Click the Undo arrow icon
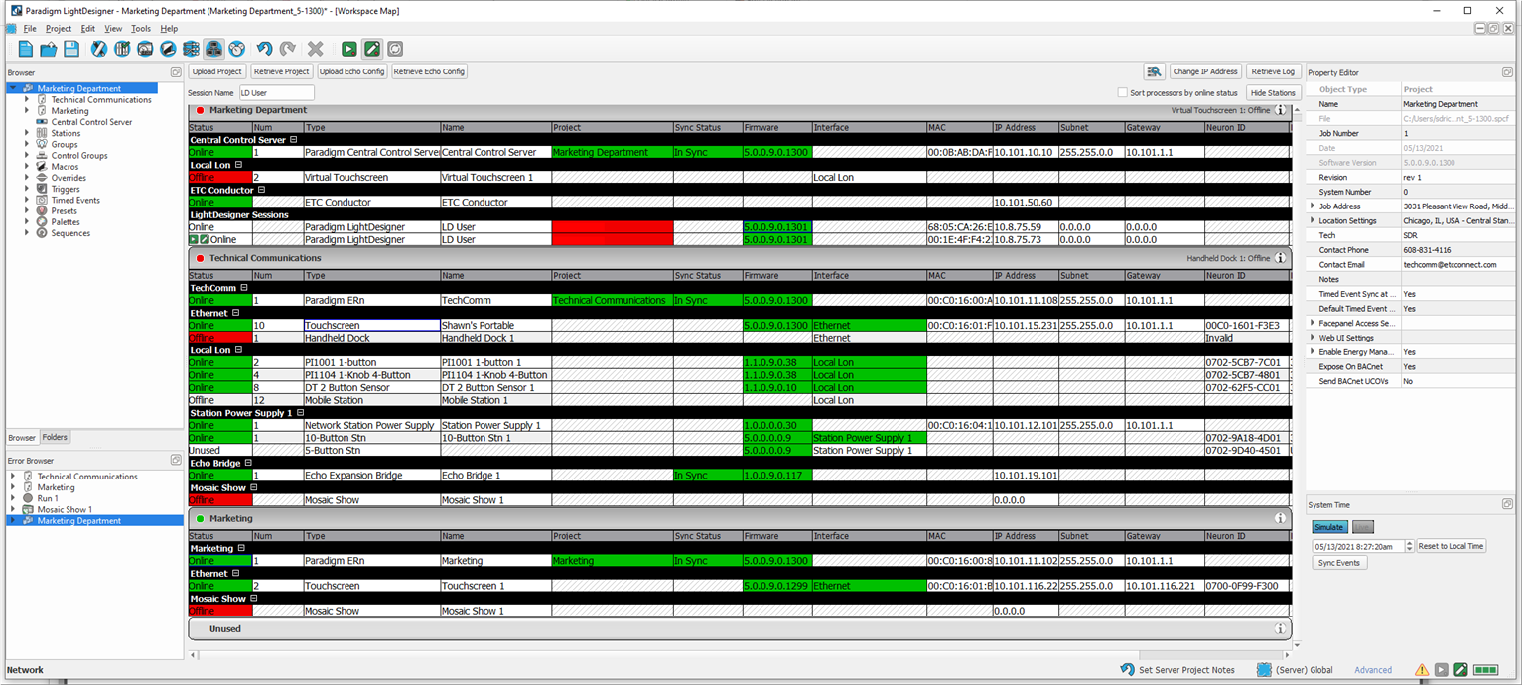1522x685 pixels. 264,49
